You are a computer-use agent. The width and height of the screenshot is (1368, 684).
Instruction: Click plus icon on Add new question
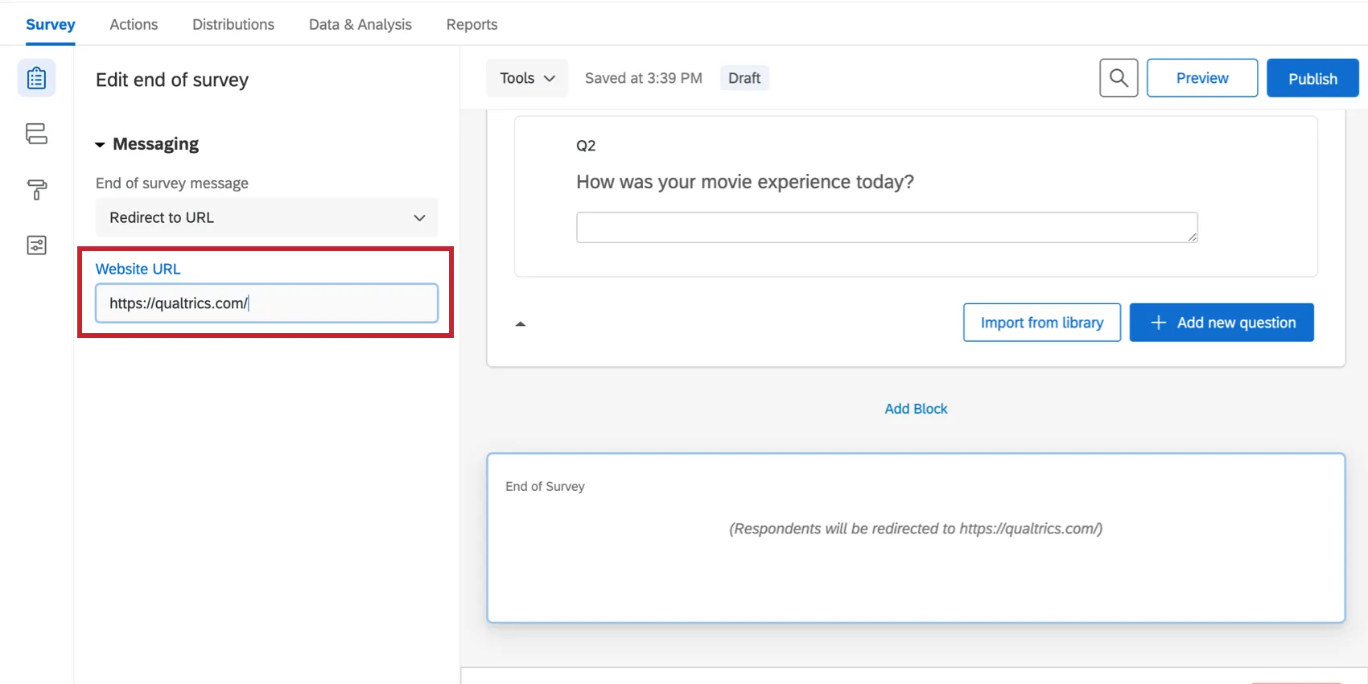pos(1158,323)
